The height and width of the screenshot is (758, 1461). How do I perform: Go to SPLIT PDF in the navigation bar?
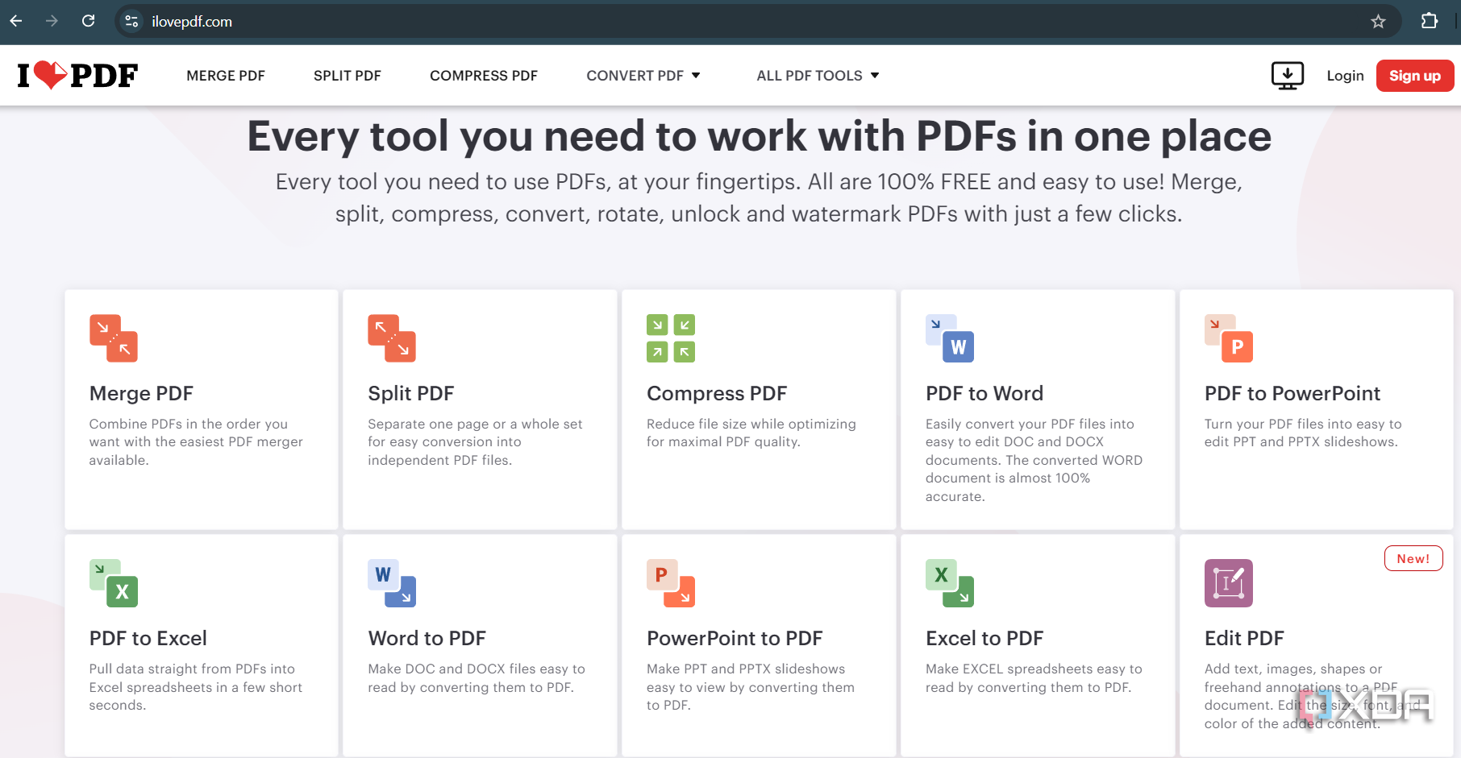[348, 76]
